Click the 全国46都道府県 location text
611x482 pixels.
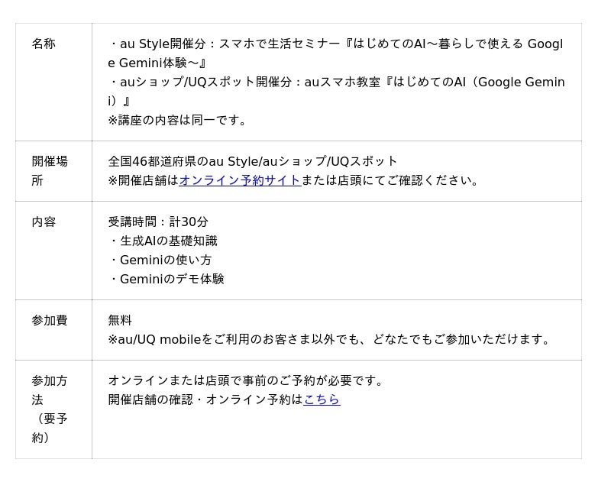pyautogui.click(x=252, y=161)
